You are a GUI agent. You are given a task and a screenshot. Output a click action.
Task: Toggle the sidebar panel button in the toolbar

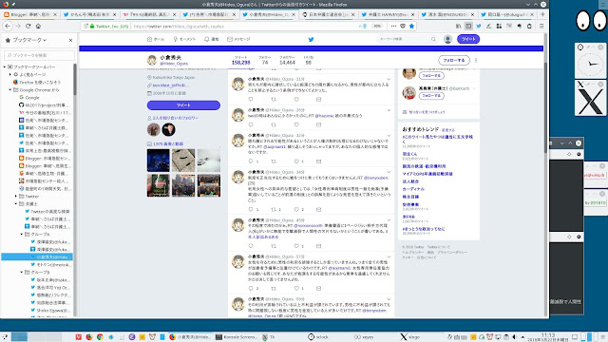pyautogui.click(x=468, y=26)
